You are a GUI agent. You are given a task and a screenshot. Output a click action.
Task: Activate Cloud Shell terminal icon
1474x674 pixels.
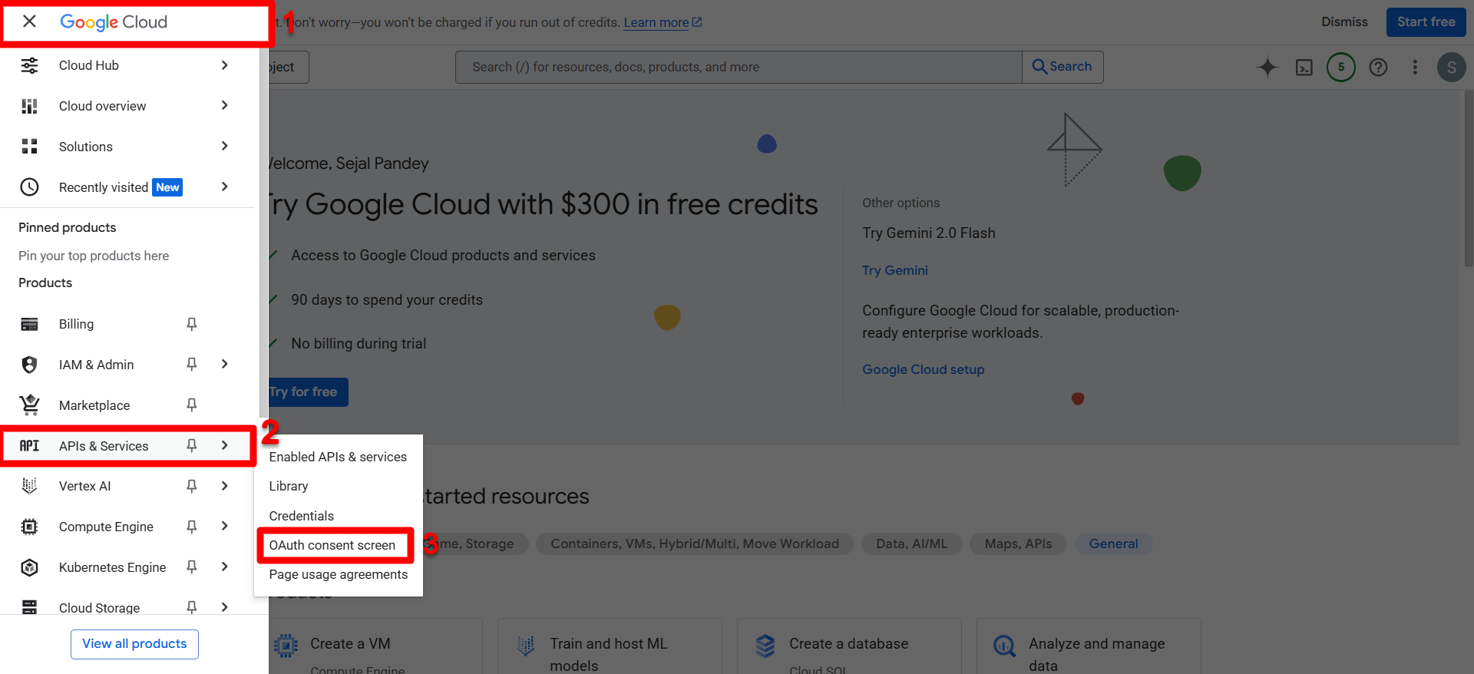click(1304, 68)
